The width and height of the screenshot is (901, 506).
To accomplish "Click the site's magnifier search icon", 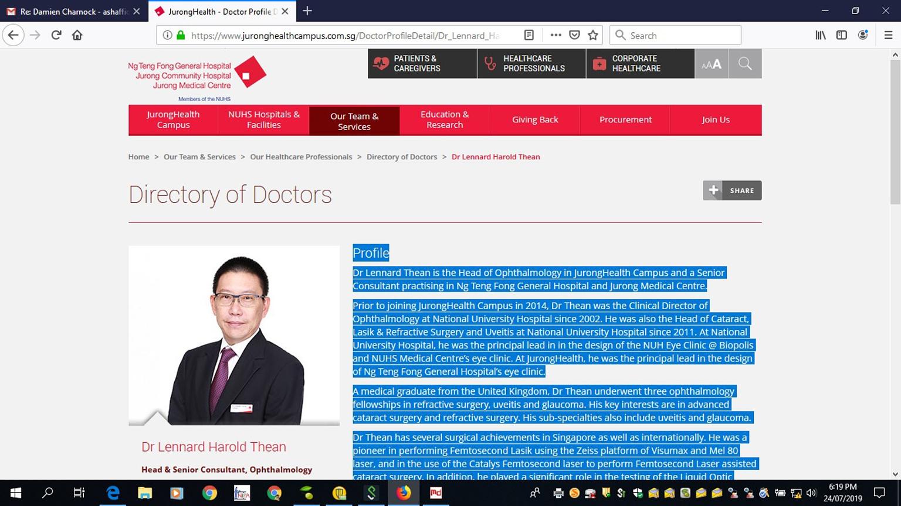I will [745, 63].
